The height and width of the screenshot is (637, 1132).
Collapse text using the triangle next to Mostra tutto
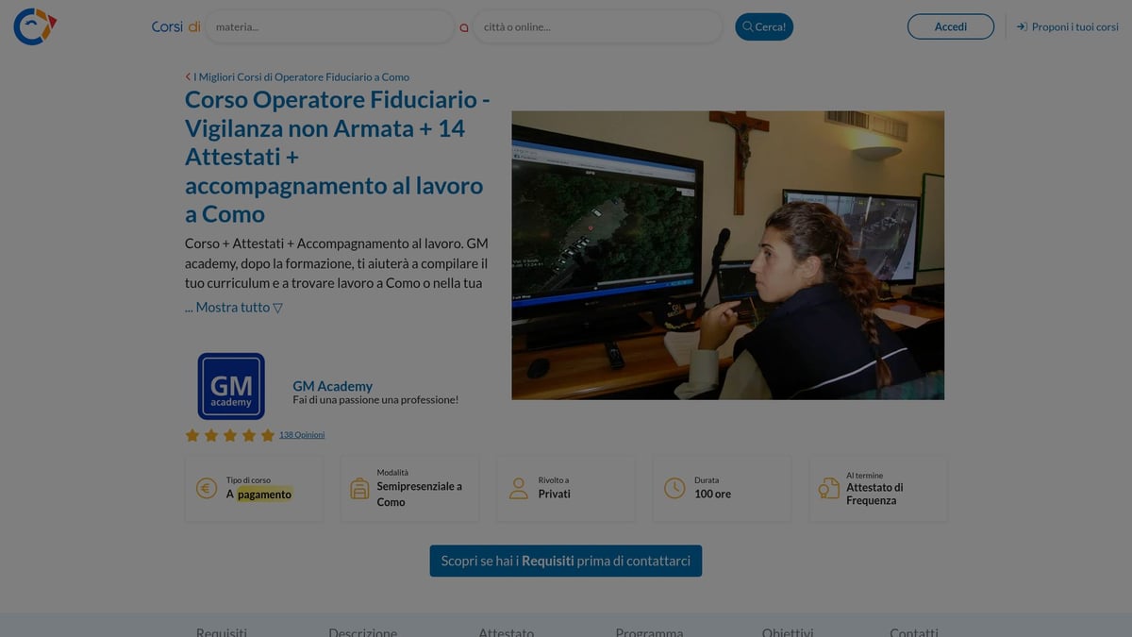tap(277, 307)
